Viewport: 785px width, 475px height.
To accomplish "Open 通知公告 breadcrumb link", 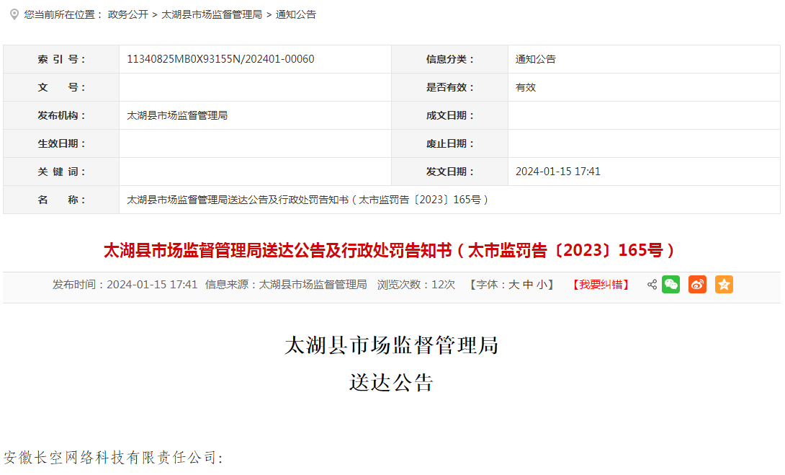I will coord(296,14).
